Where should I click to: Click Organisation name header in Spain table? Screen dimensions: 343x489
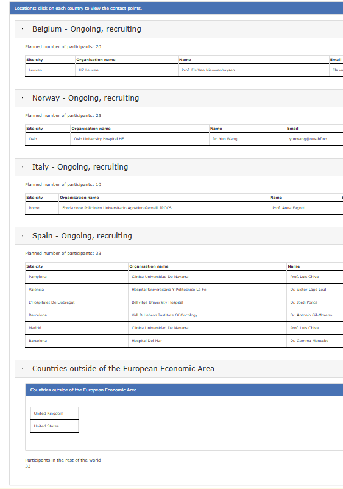pos(149,266)
